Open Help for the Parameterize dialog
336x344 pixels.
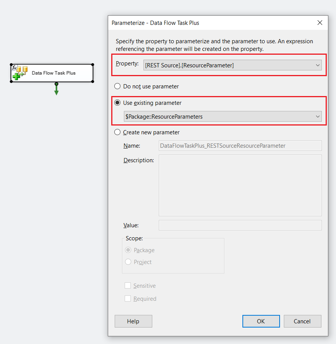[133, 321]
